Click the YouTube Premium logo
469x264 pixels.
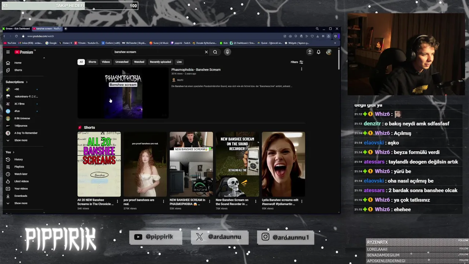coord(24,52)
